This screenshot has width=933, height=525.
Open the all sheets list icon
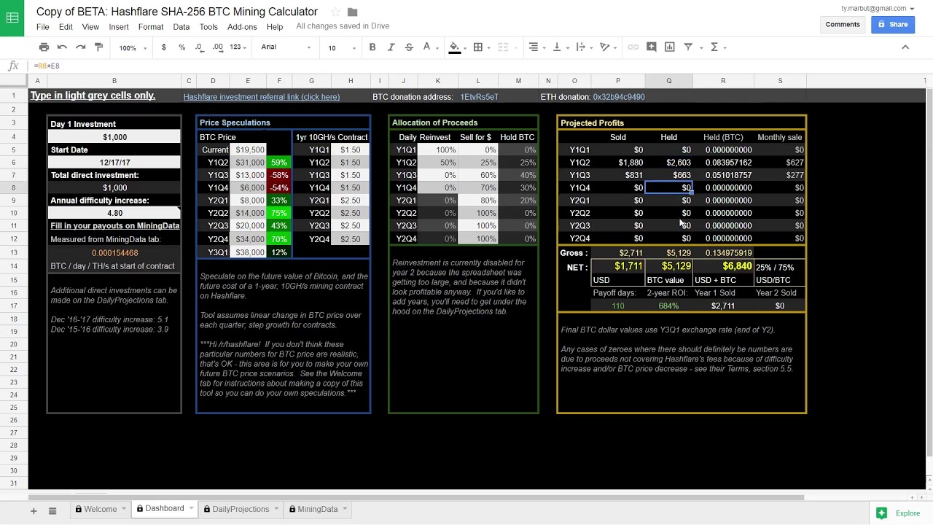tap(52, 511)
